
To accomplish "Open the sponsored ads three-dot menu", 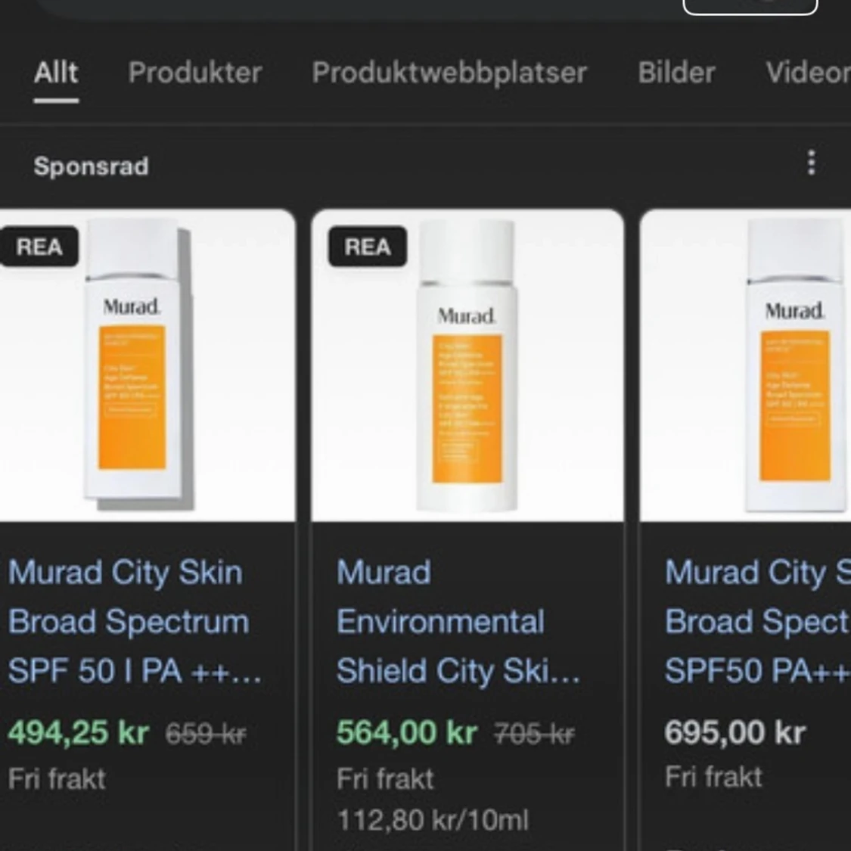I will coord(811,163).
